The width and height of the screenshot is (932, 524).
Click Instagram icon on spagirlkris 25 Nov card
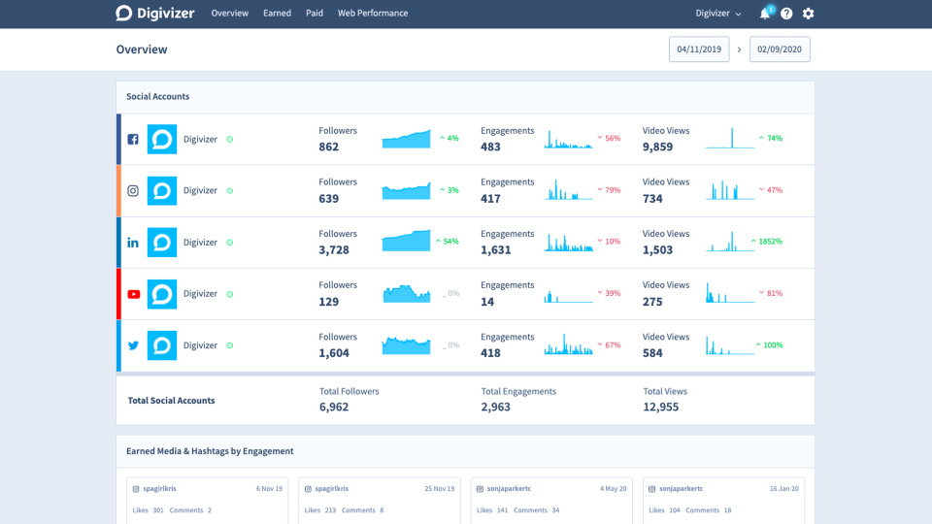[308, 489]
